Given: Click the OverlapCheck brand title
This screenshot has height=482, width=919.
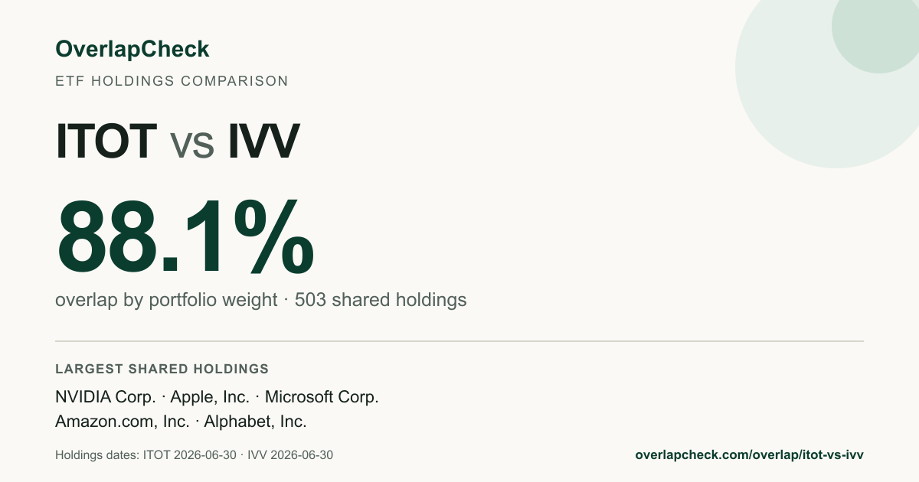Looking at the screenshot, I should coord(132,49).
